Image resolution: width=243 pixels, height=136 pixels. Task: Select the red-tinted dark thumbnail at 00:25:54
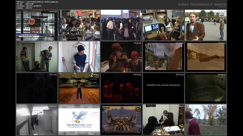click(x=121, y=88)
